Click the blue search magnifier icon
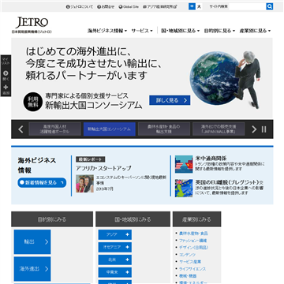284x284 pixels. (270, 6)
